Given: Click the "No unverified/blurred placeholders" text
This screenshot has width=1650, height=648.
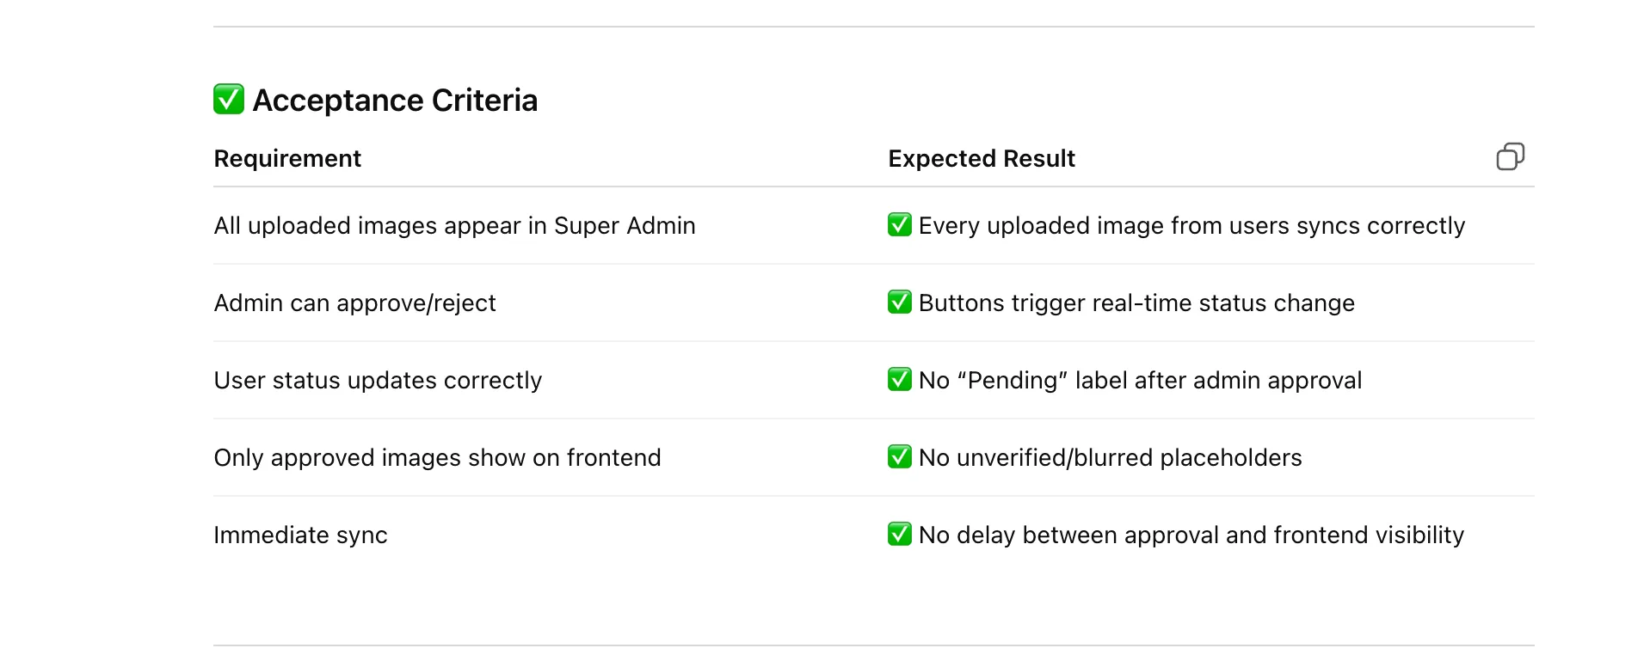Looking at the screenshot, I should [1110, 458].
